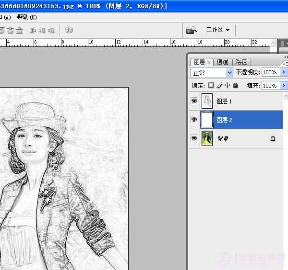
Task: Expand the 填充 fill slider arrow
Action: click(x=284, y=86)
